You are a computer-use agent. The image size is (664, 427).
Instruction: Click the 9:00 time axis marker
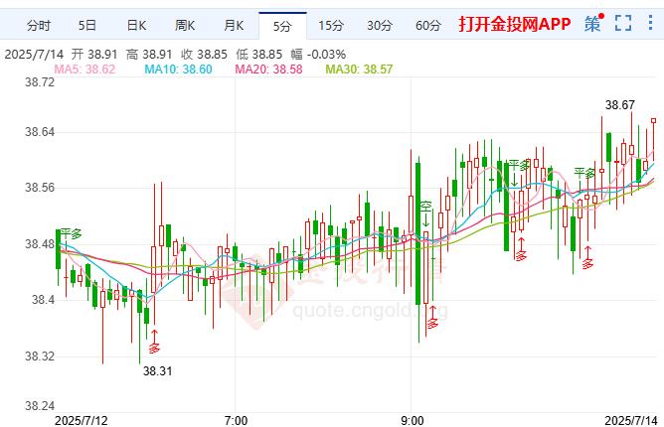411,420
